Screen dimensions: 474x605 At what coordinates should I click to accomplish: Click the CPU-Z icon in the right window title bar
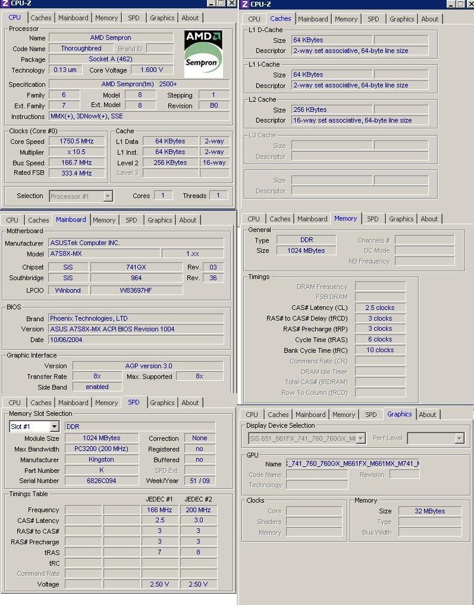pos(245,4)
